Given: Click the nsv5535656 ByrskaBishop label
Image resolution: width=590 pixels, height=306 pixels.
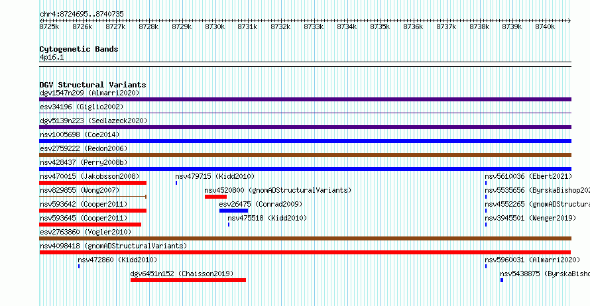Looking at the screenshot, I should (538, 190).
